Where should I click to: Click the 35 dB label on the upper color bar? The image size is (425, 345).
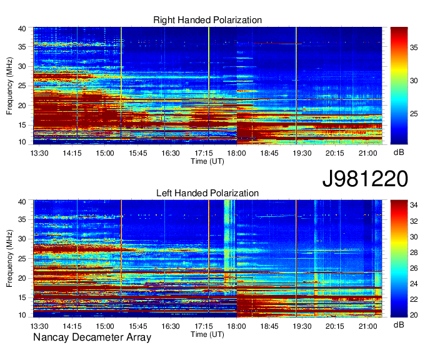point(414,48)
